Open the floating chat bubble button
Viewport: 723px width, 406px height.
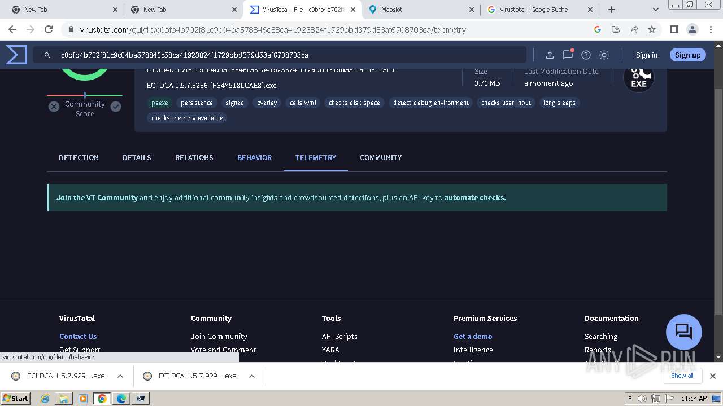(x=684, y=332)
